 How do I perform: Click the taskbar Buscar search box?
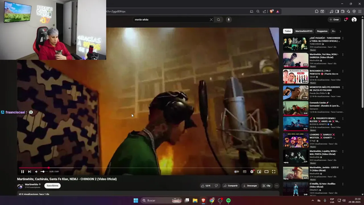(x=161, y=200)
